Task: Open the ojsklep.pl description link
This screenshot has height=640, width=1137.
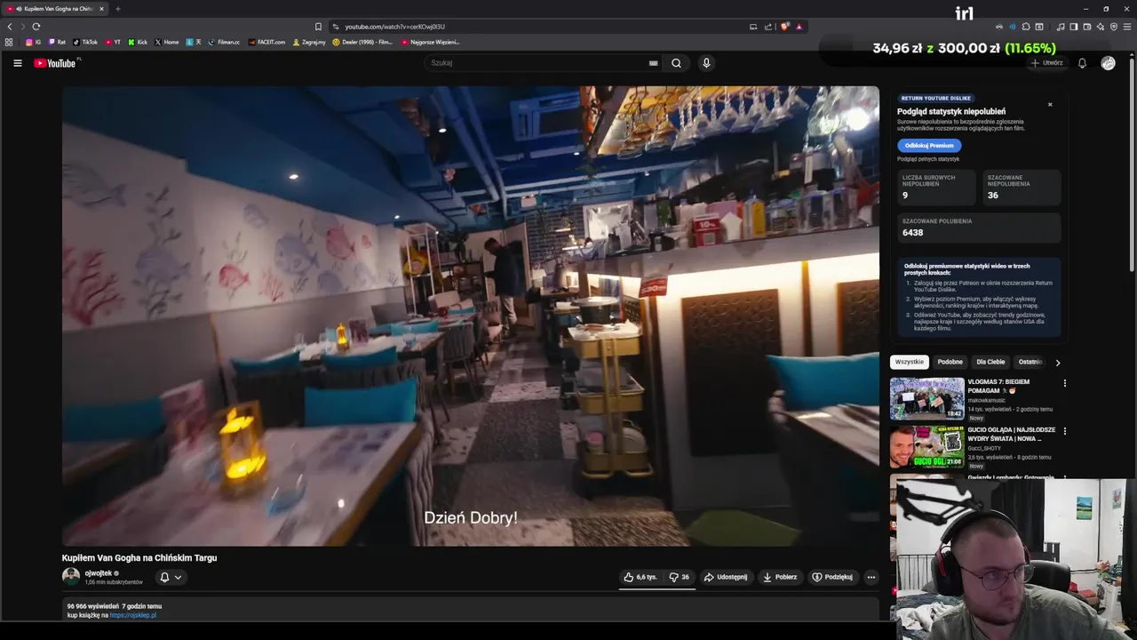Action: [132, 615]
